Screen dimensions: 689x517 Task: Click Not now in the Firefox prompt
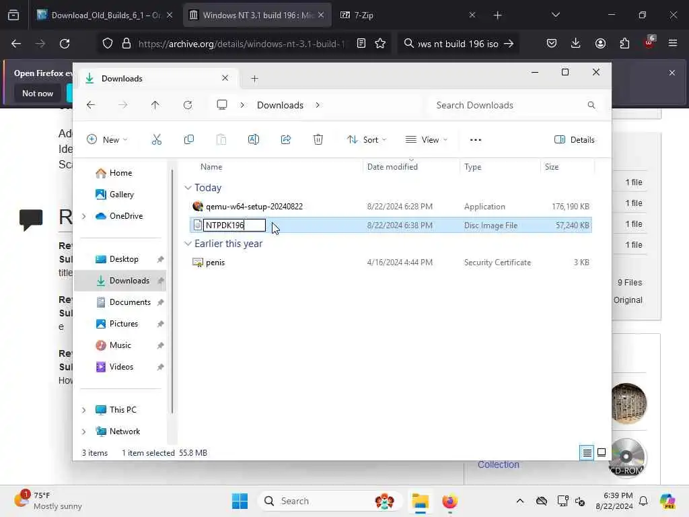point(38,93)
